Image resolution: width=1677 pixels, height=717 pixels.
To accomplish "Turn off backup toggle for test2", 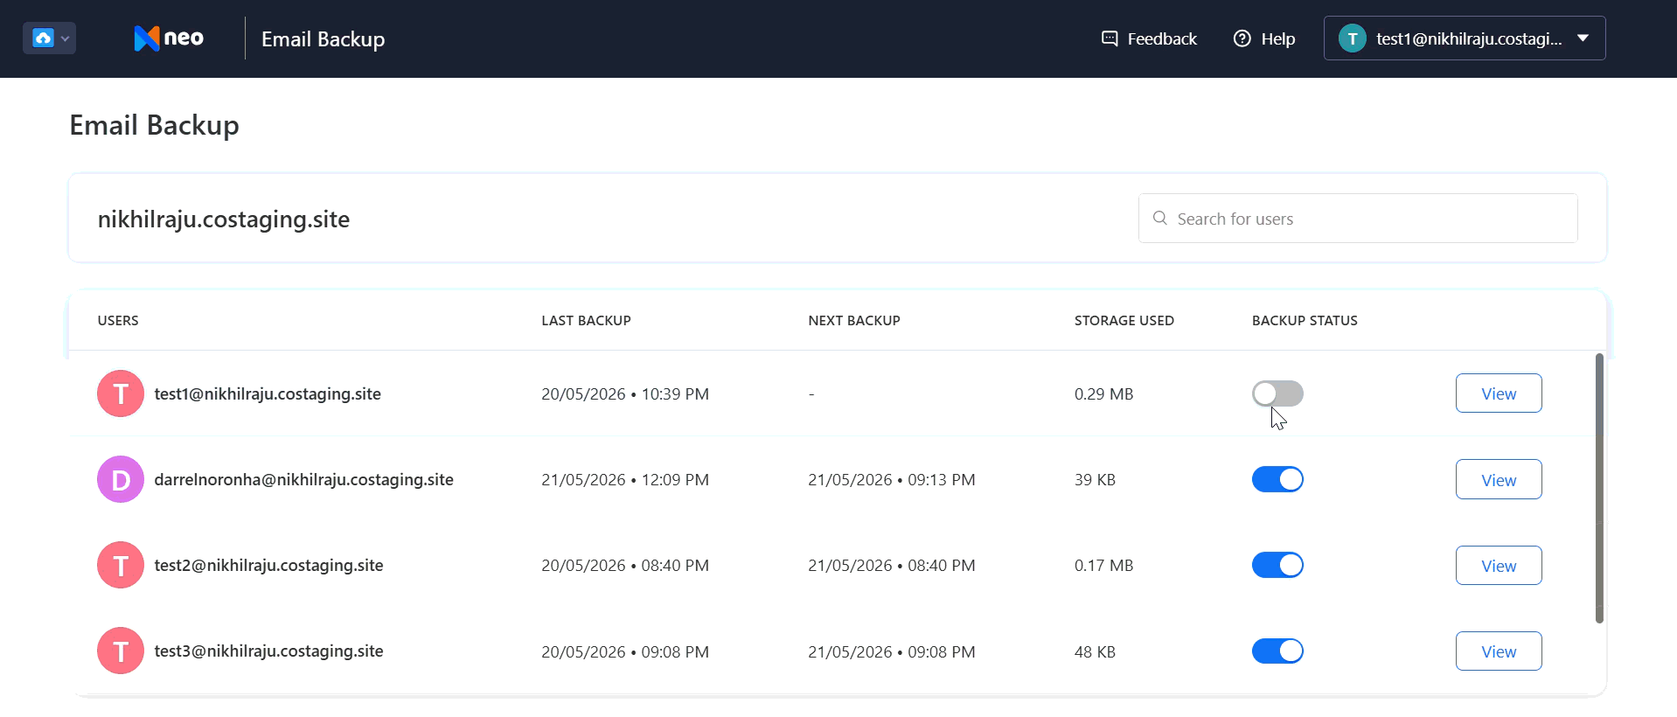I will pos(1277,565).
